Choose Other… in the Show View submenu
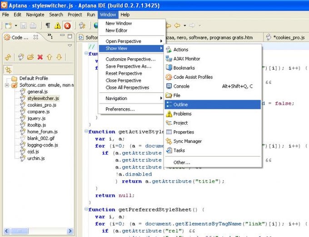The height and width of the screenshot is (237, 309). pos(213,162)
